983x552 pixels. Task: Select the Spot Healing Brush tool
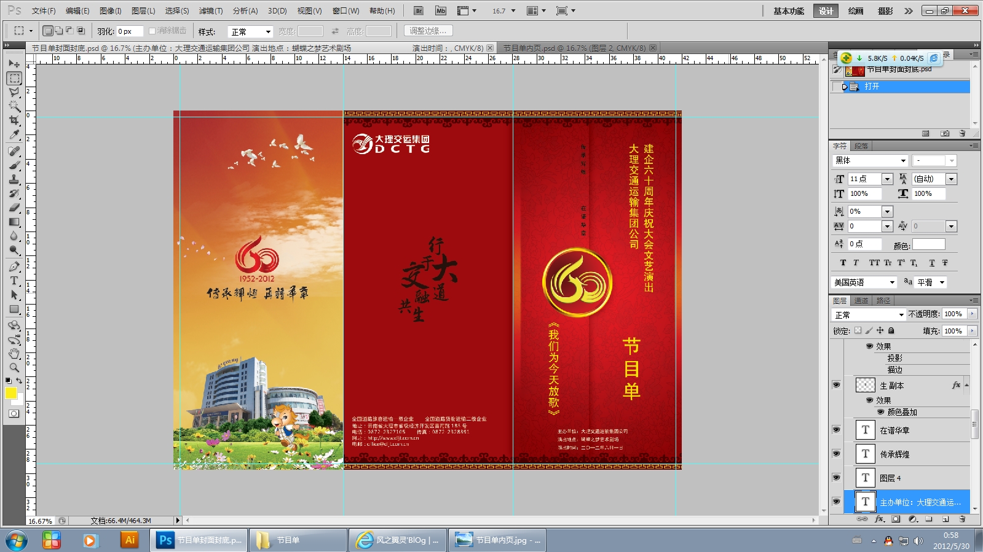14,151
